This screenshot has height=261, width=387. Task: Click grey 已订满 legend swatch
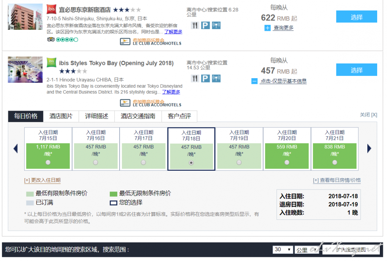30,203
